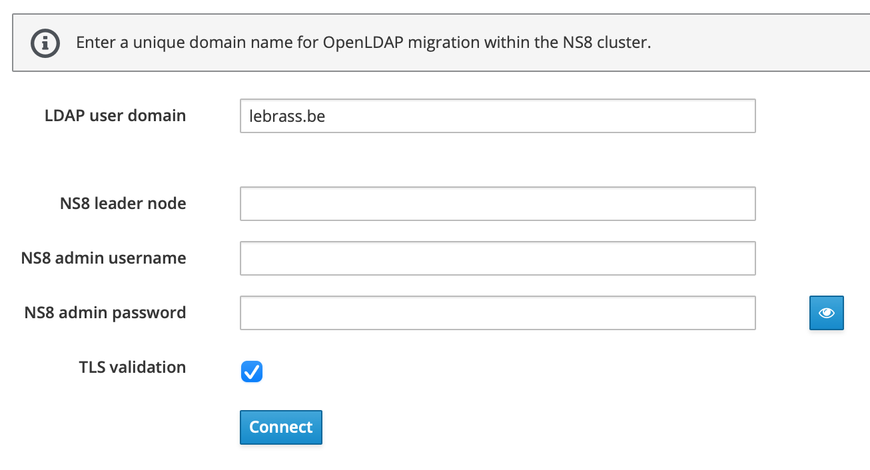The height and width of the screenshot is (470, 870).
Task: Click the "NS8 leader node" label
Action: [x=123, y=204]
